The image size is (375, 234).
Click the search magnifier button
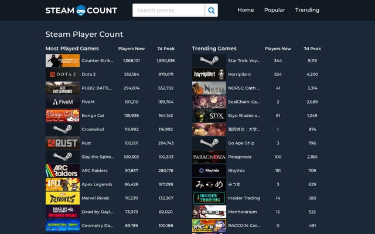point(212,11)
